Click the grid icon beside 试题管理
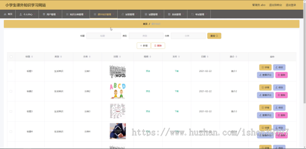This screenshot has height=149, width=306. pyautogui.click(x=146, y=14)
